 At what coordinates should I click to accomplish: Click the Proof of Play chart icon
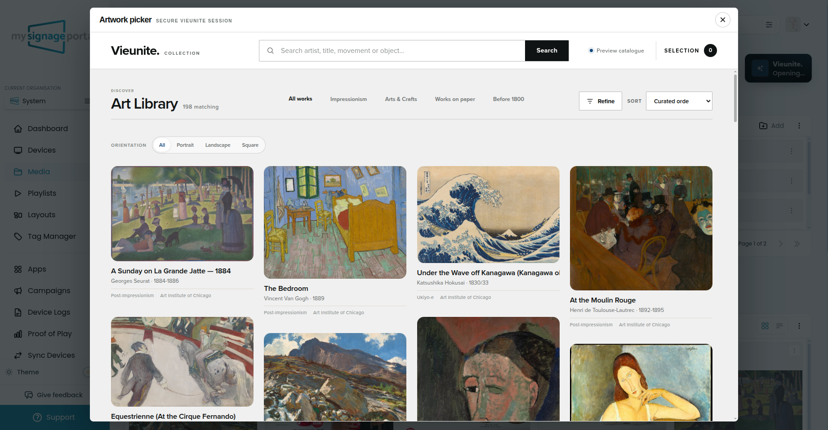click(18, 334)
